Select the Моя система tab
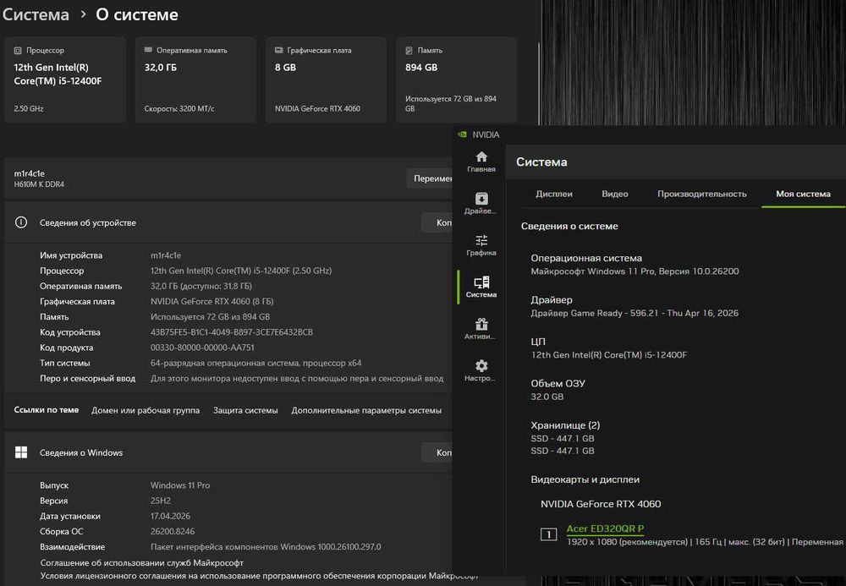Image resolution: width=846 pixels, height=586 pixels. click(x=803, y=194)
